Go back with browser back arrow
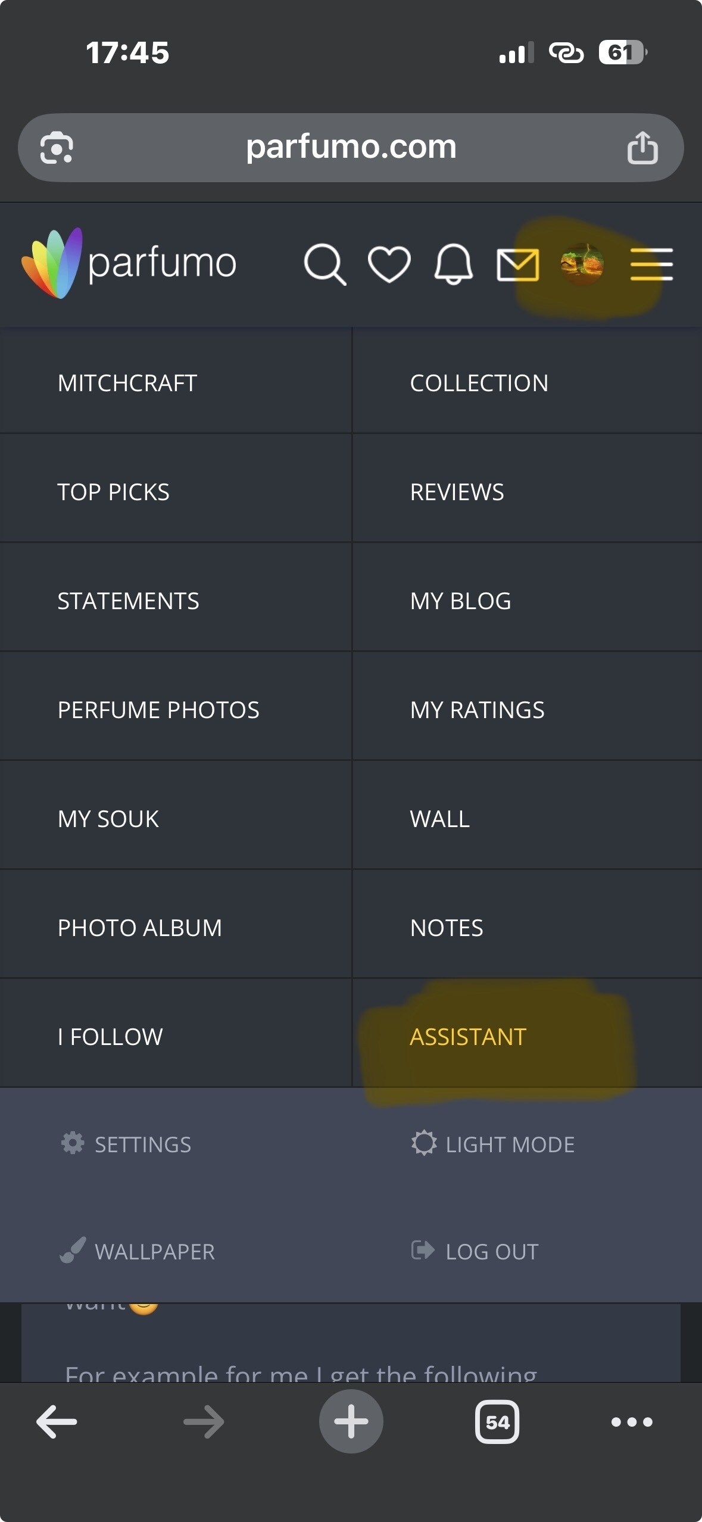 [57, 1422]
